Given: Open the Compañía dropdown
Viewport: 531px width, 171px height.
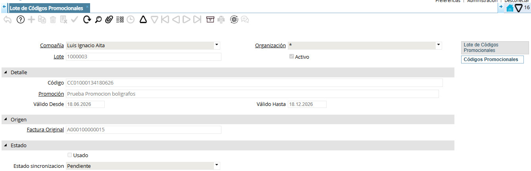Looking at the screenshot, I should click(217, 45).
